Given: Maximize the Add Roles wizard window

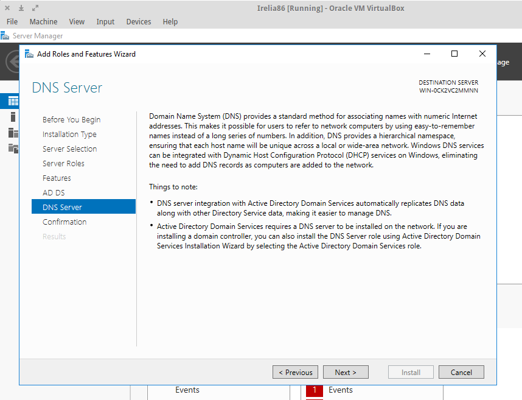Looking at the screenshot, I should (454, 54).
